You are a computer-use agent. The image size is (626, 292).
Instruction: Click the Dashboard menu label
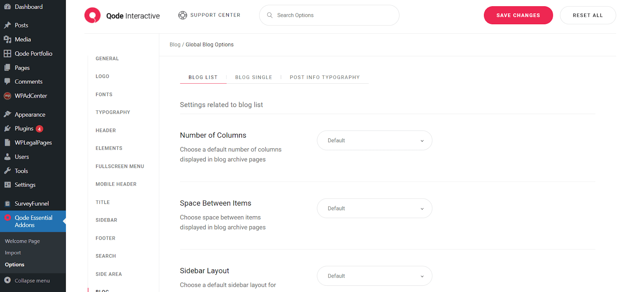(29, 7)
